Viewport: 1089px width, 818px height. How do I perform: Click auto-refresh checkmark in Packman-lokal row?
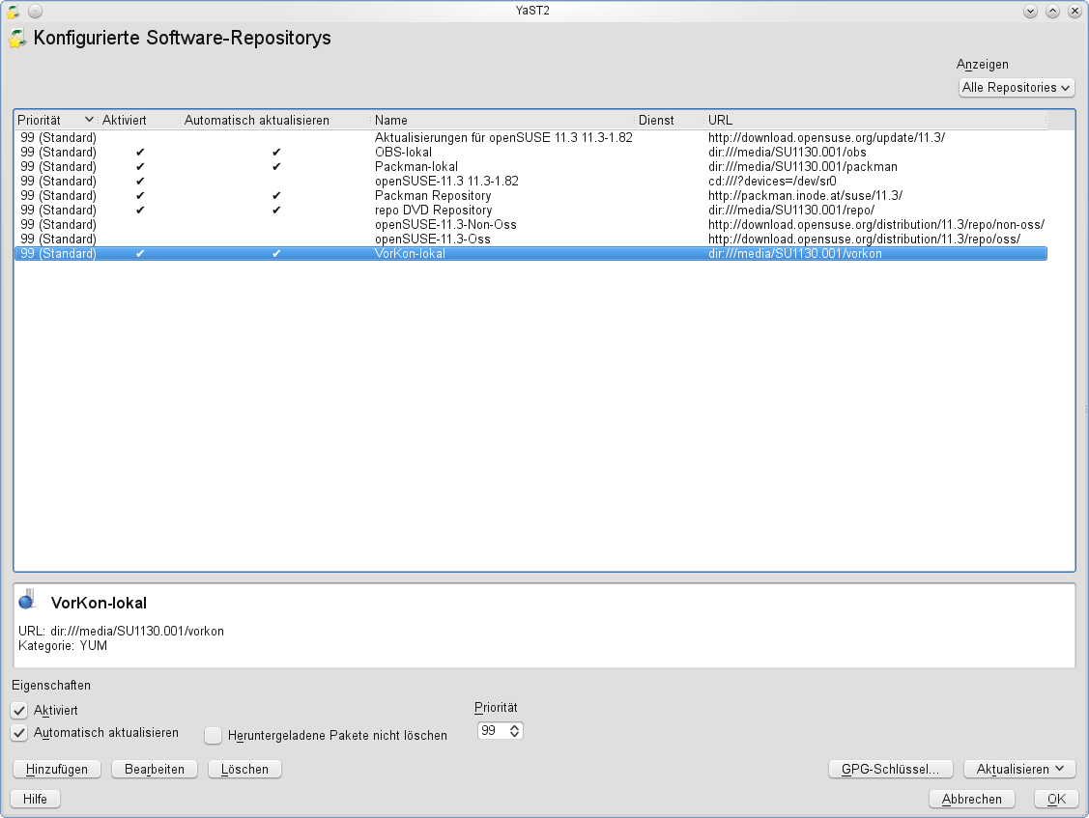[x=276, y=167]
